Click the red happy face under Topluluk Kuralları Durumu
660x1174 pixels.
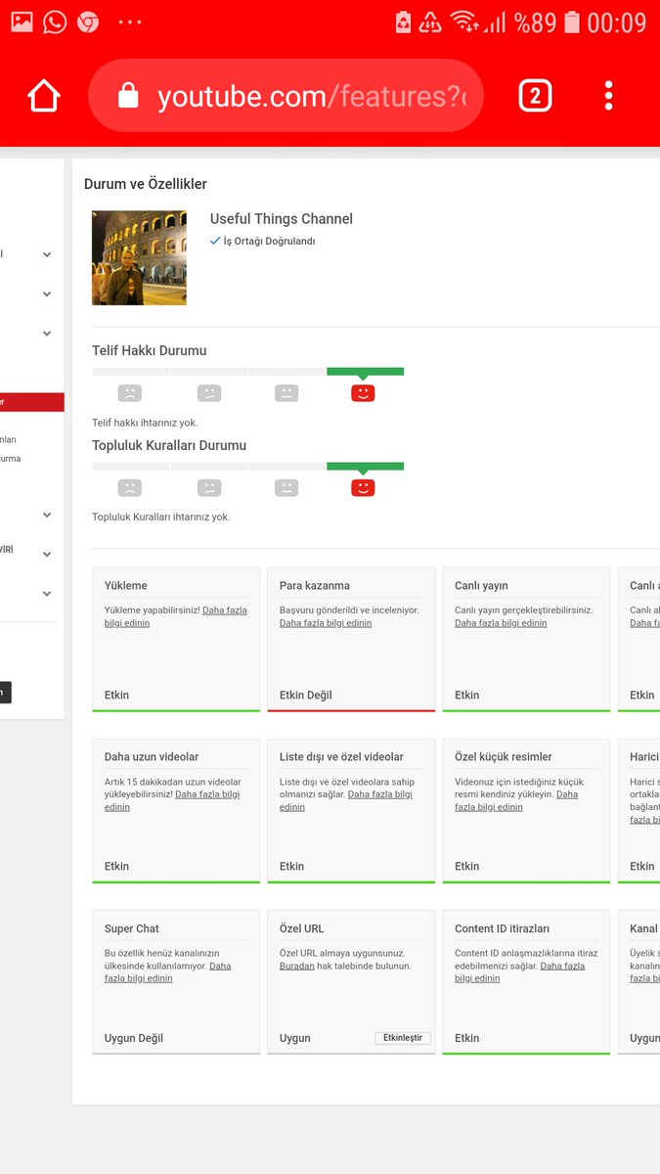pos(363,487)
